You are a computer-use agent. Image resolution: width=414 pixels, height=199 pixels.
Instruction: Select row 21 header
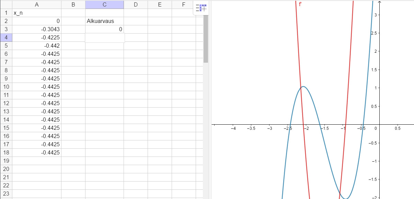tap(6, 177)
